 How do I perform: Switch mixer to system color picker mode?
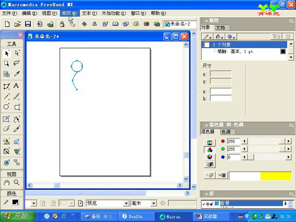[210, 164]
